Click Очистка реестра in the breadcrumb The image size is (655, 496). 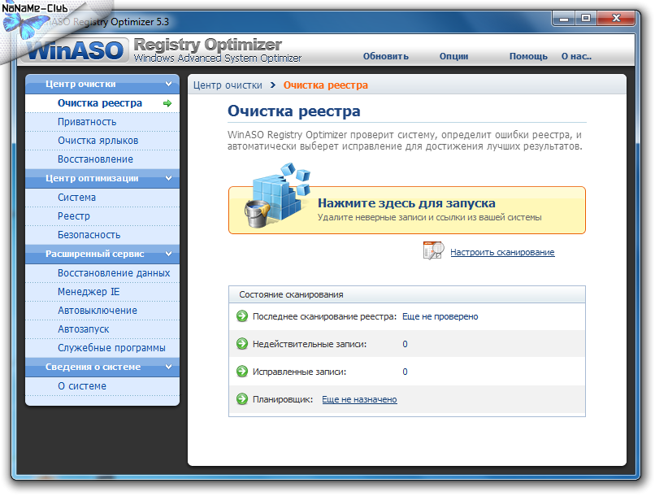click(x=325, y=85)
